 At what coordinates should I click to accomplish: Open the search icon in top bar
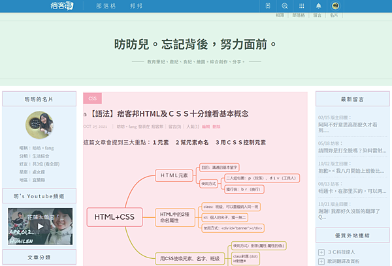tap(284, 6)
